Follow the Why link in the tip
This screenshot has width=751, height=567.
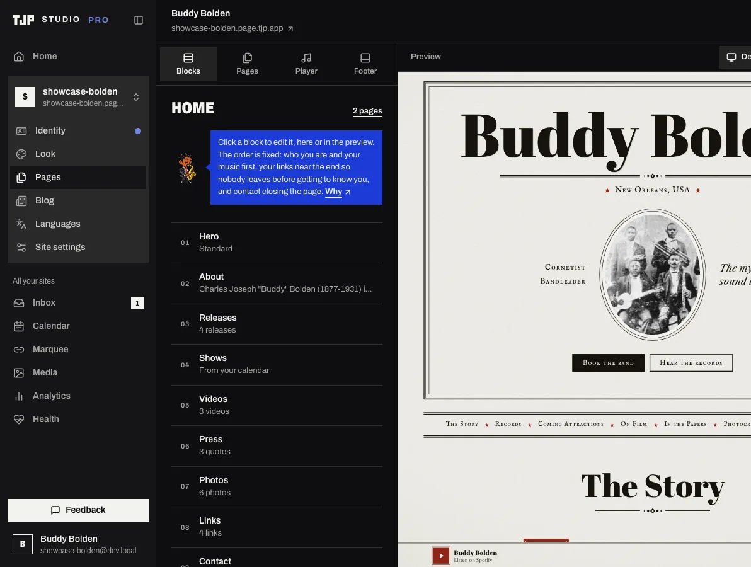pyautogui.click(x=334, y=192)
